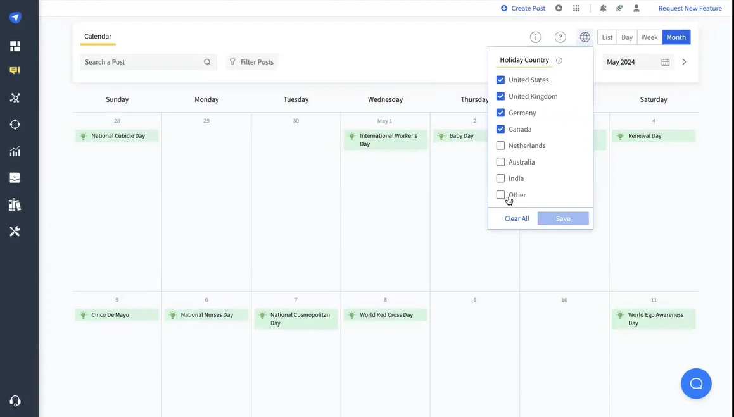The height and width of the screenshot is (417, 734).
Task: Click the Request New Feature link
Action: [690, 7]
